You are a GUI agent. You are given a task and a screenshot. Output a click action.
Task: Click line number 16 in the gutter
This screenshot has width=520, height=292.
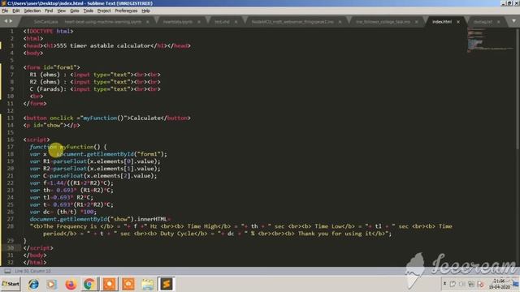click(x=11, y=140)
